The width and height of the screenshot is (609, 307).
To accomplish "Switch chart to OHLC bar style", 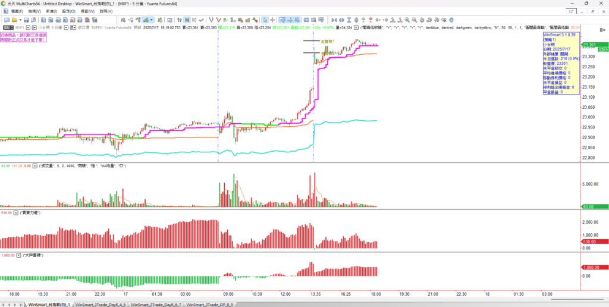I will pos(180,20).
